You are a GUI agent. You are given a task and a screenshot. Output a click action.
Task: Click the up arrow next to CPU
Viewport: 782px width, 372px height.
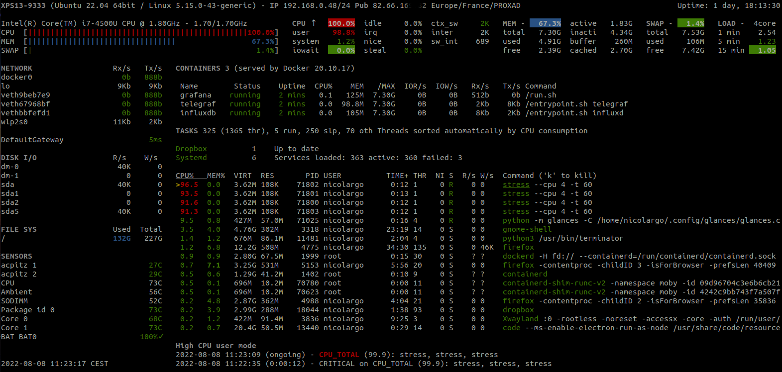click(314, 23)
